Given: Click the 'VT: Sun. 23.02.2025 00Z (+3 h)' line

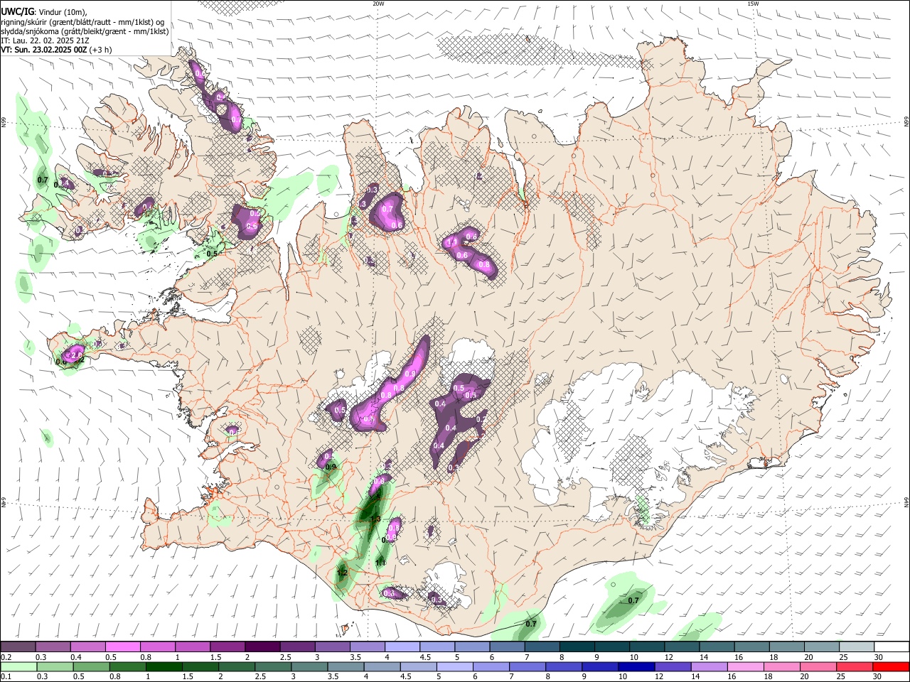Looking at the screenshot, I should (x=56, y=50).
